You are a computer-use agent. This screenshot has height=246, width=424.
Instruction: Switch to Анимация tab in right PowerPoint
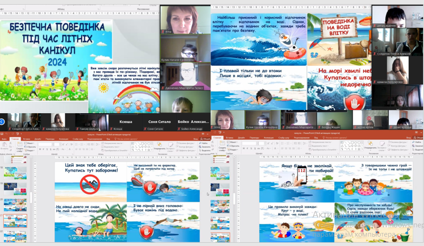pos(269,138)
